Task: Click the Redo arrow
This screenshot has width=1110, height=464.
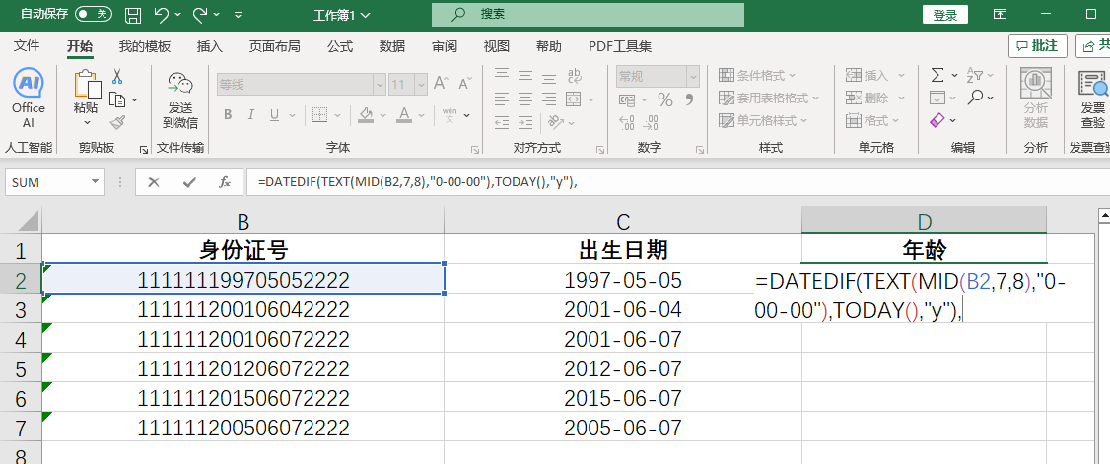Action: [200, 14]
